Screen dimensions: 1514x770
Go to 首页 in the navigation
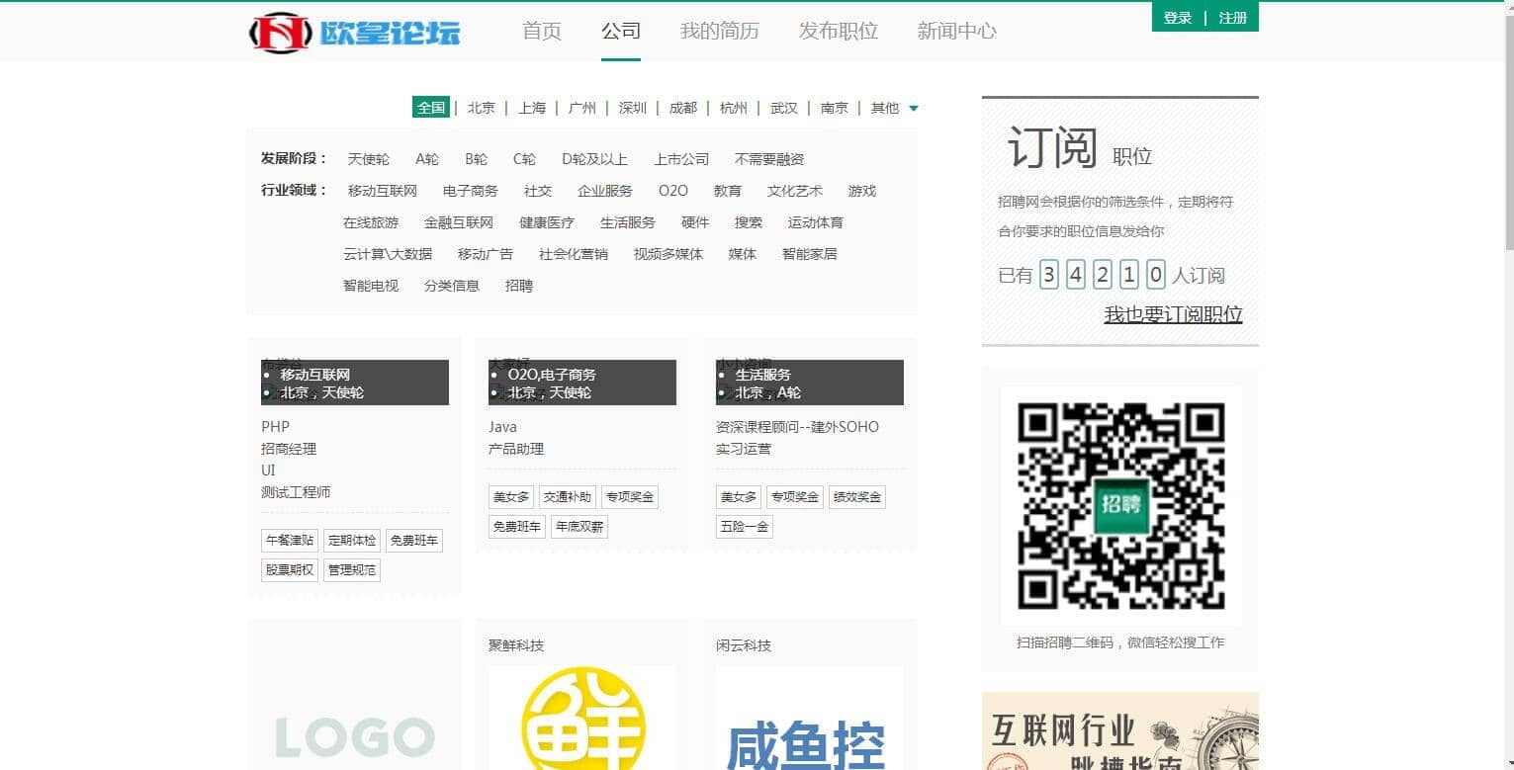coord(541,32)
